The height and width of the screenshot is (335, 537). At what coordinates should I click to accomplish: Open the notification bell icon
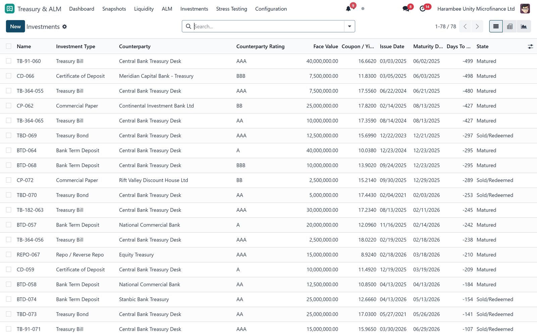pyautogui.click(x=348, y=9)
